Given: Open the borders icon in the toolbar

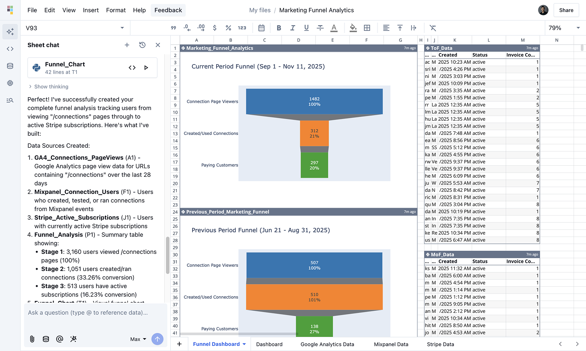Looking at the screenshot, I should (x=367, y=27).
